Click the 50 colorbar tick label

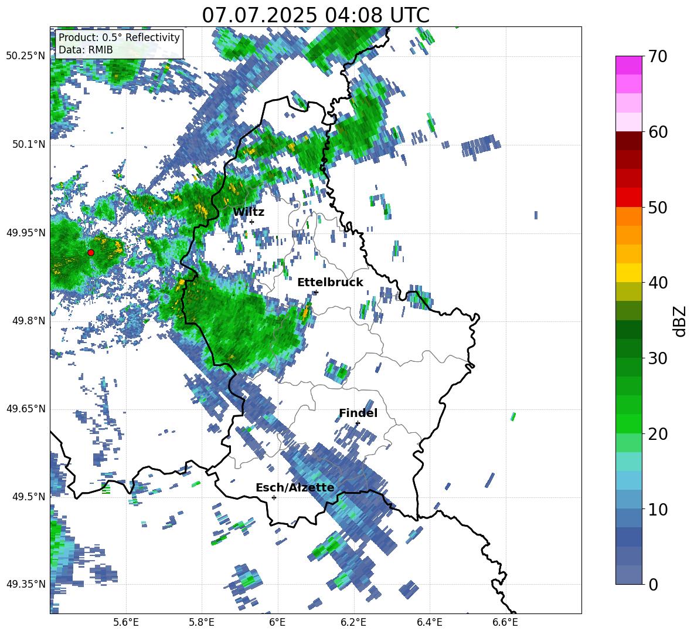pos(658,207)
